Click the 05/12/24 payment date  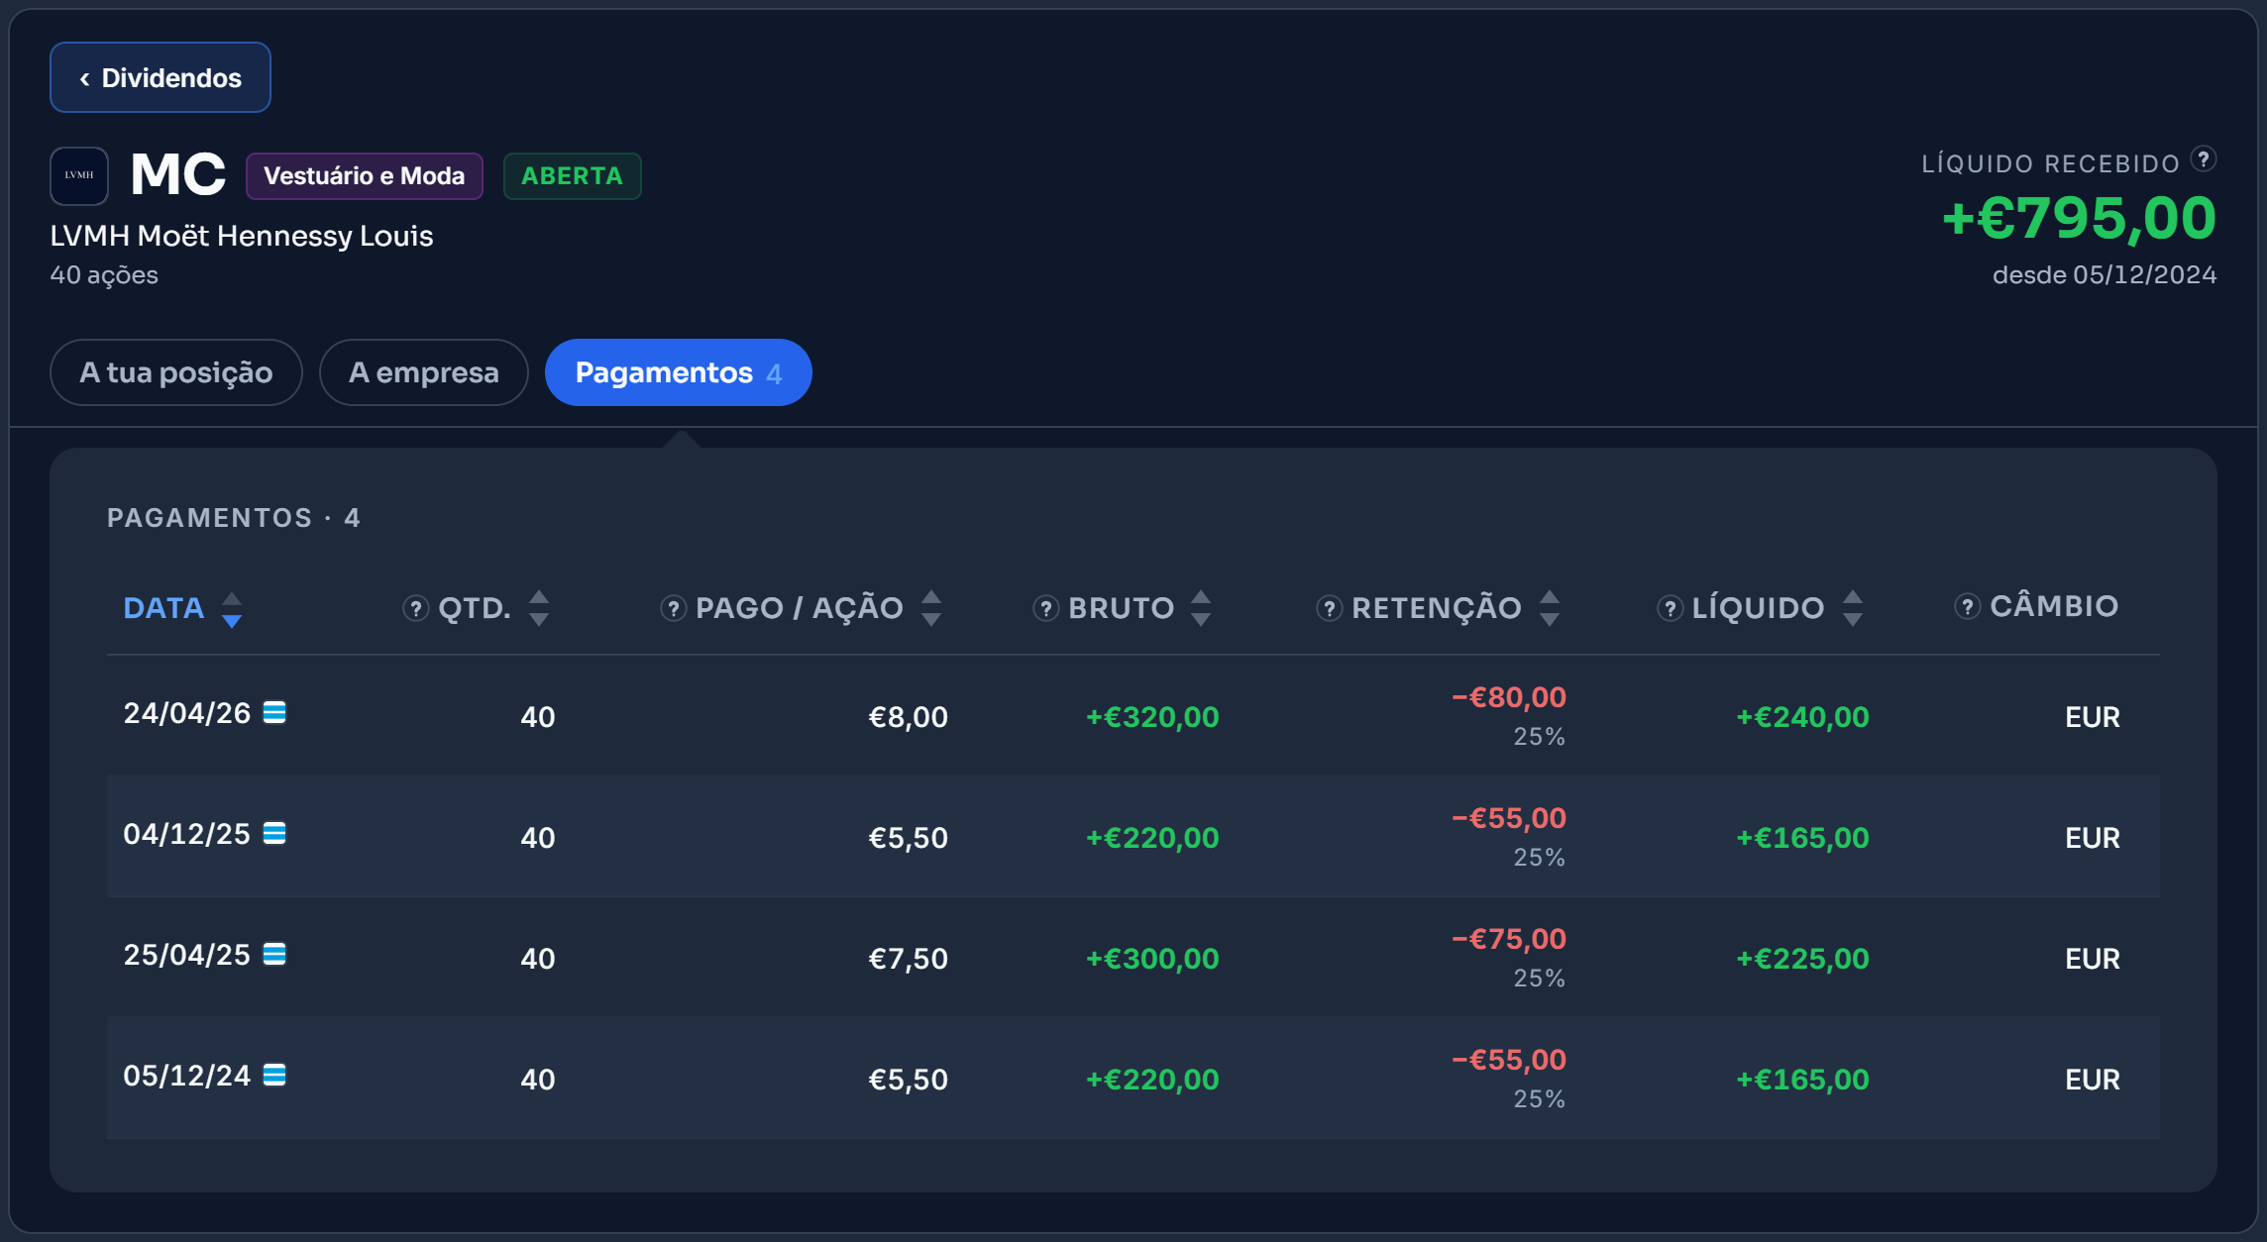[x=187, y=1076]
